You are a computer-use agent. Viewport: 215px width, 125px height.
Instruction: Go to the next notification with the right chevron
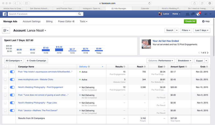[x=208, y=53]
